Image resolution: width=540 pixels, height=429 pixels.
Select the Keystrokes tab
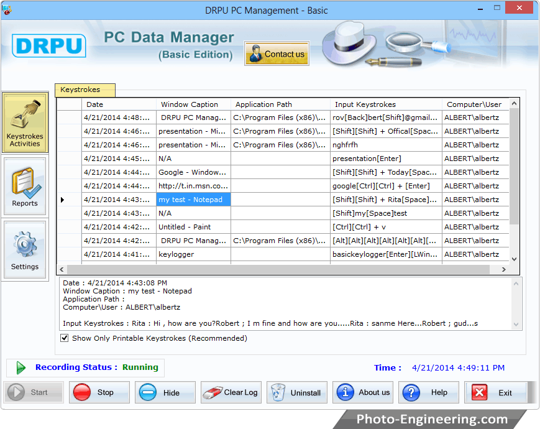85,90
